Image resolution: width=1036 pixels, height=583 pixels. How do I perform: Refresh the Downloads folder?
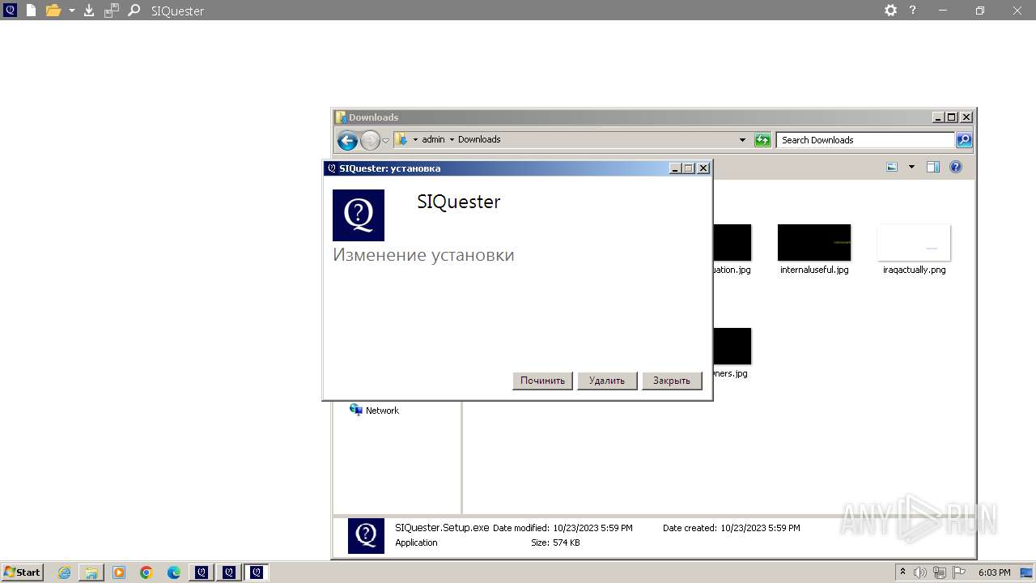pyautogui.click(x=762, y=140)
